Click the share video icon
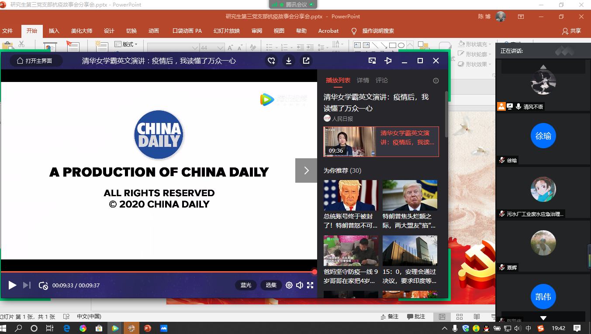 click(306, 61)
